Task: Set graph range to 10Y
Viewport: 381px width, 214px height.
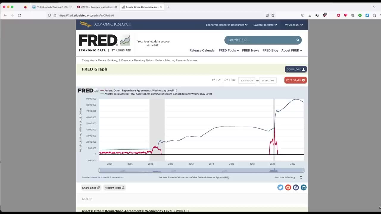Action: (x=226, y=80)
